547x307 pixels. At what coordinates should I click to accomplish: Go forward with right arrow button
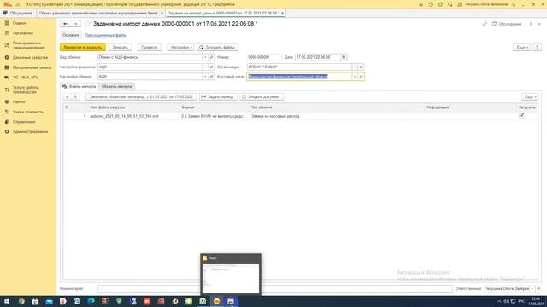click(75, 24)
